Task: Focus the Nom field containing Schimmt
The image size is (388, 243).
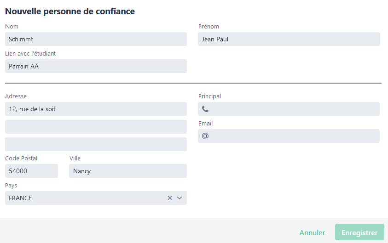Action: (96, 39)
